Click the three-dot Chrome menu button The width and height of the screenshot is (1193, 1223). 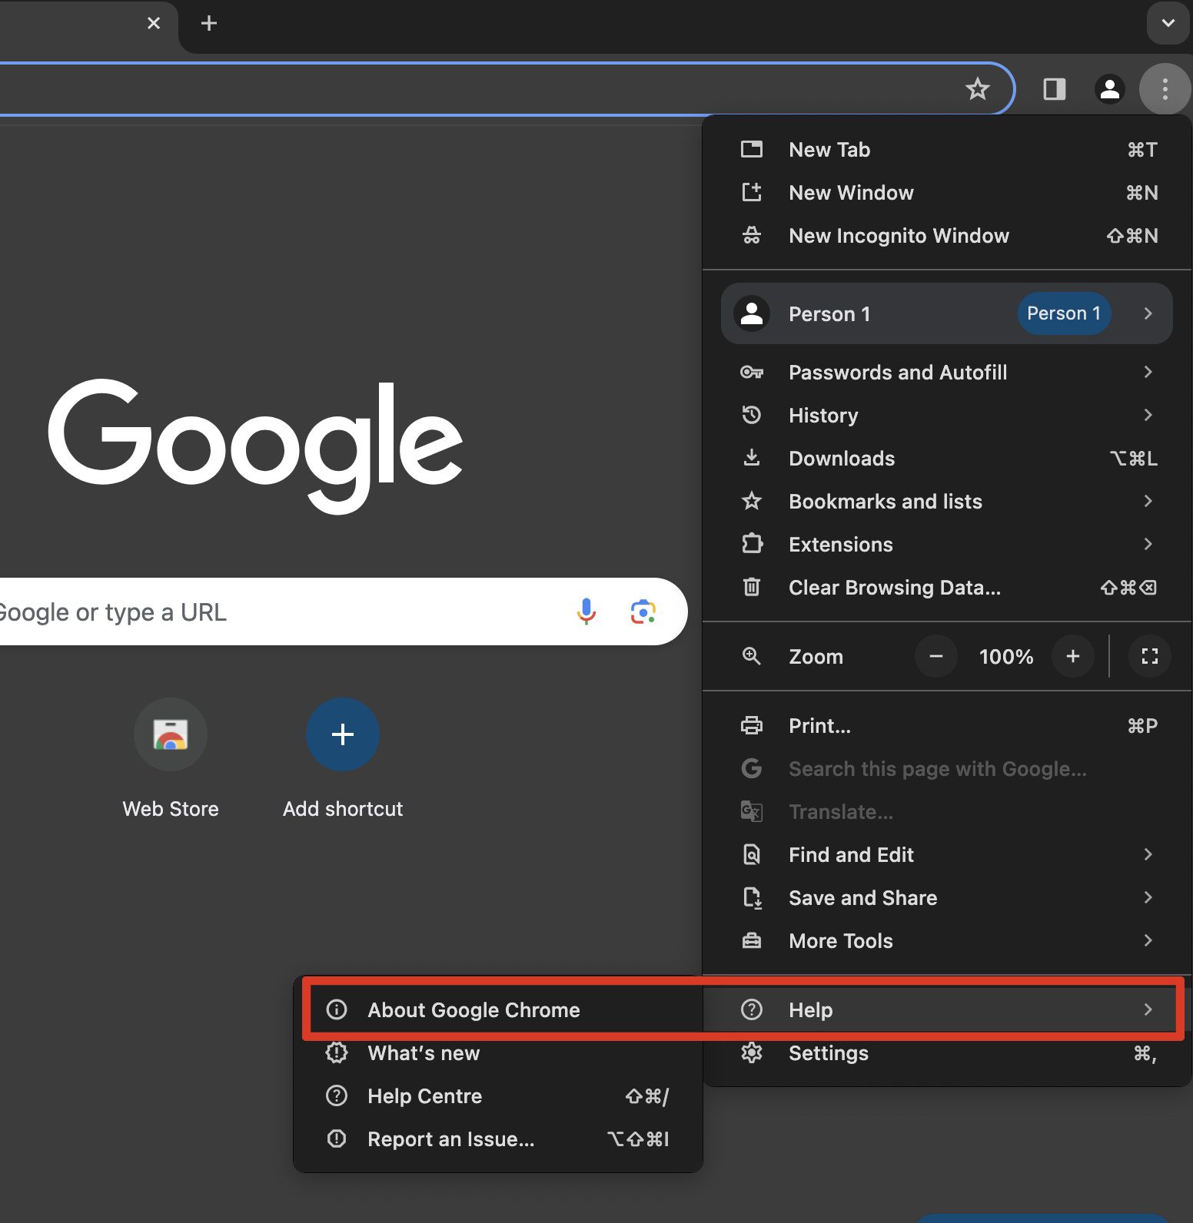click(1165, 89)
